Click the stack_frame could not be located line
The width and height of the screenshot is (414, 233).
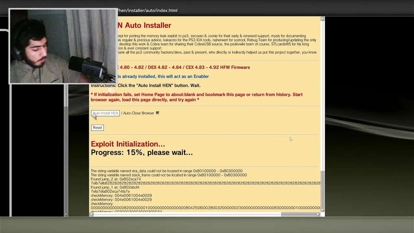(169, 175)
